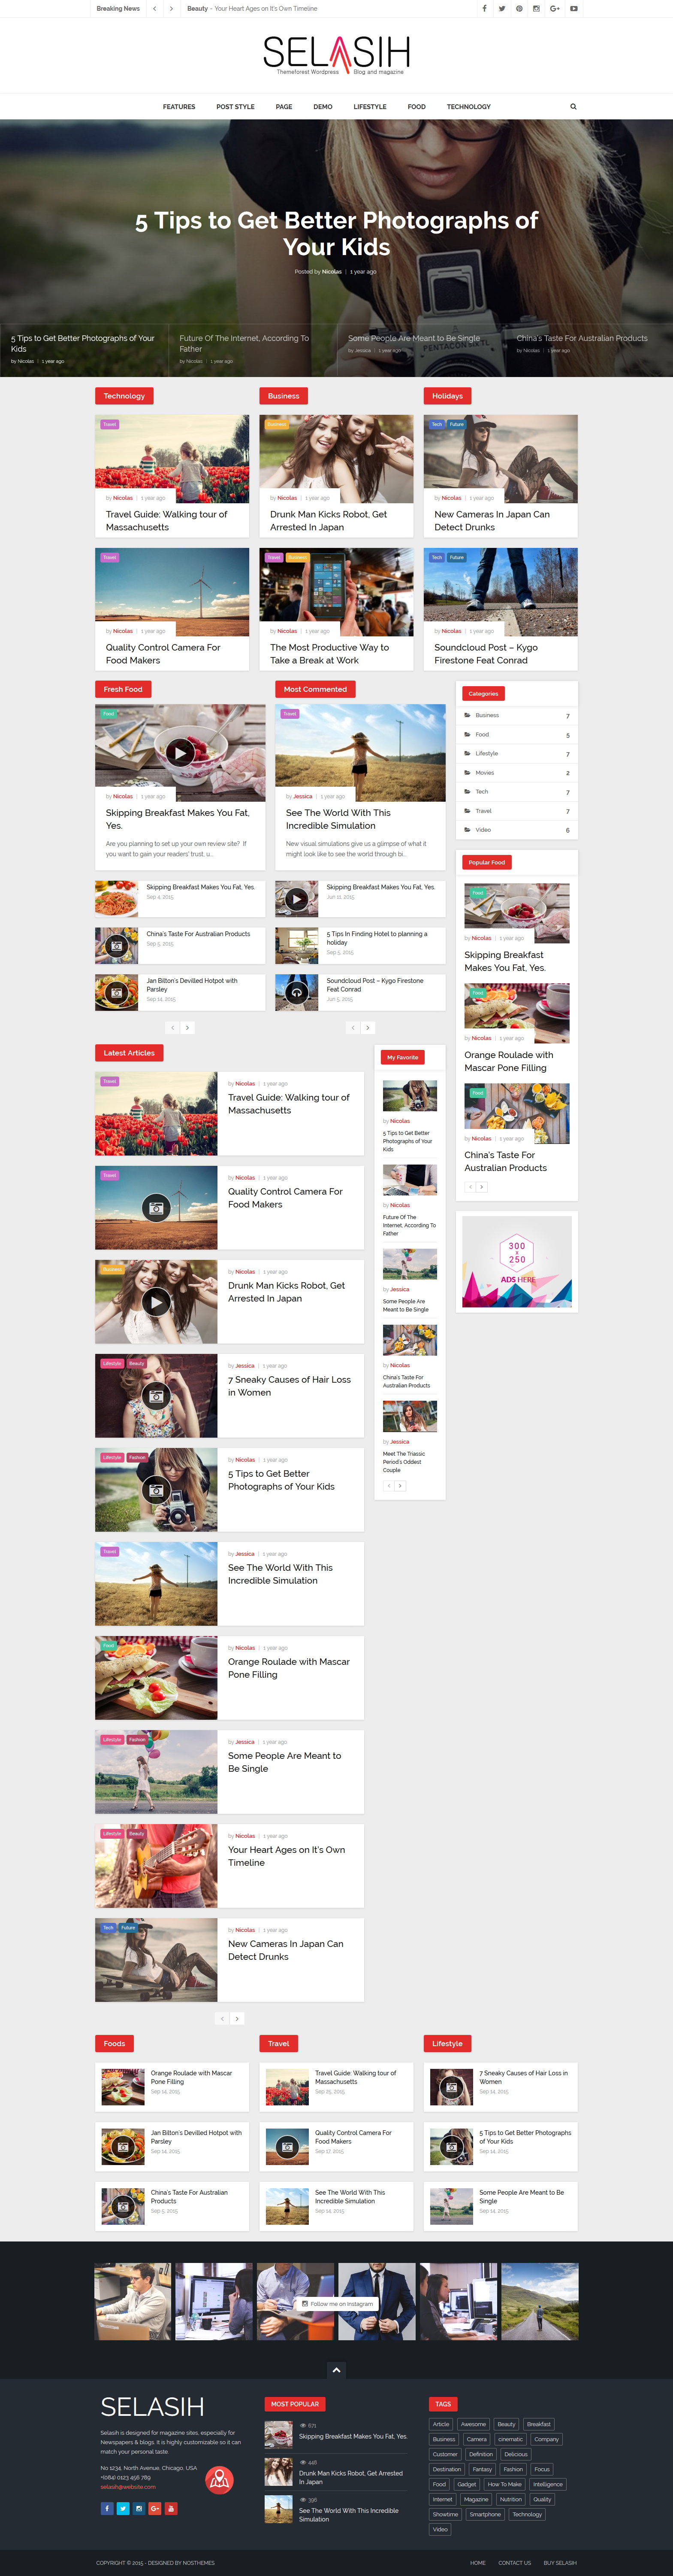Open the DEMO menu
This screenshot has height=2576, width=673.
click(323, 106)
